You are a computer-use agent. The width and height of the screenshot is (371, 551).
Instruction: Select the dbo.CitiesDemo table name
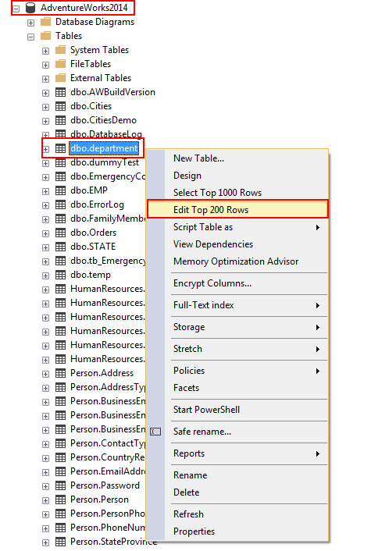(x=103, y=120)
